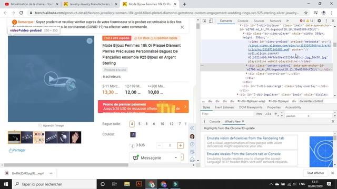Open the history clock sidebar icon
The height and width of the screenshot is (189, 337).
tap(192, 144)
